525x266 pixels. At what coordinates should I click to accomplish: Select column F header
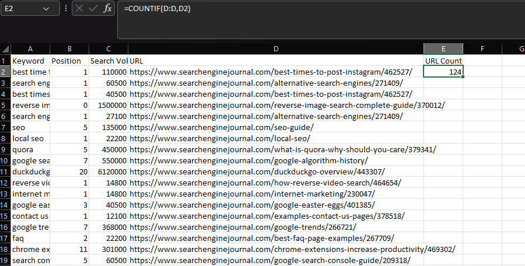click(482, 49)
